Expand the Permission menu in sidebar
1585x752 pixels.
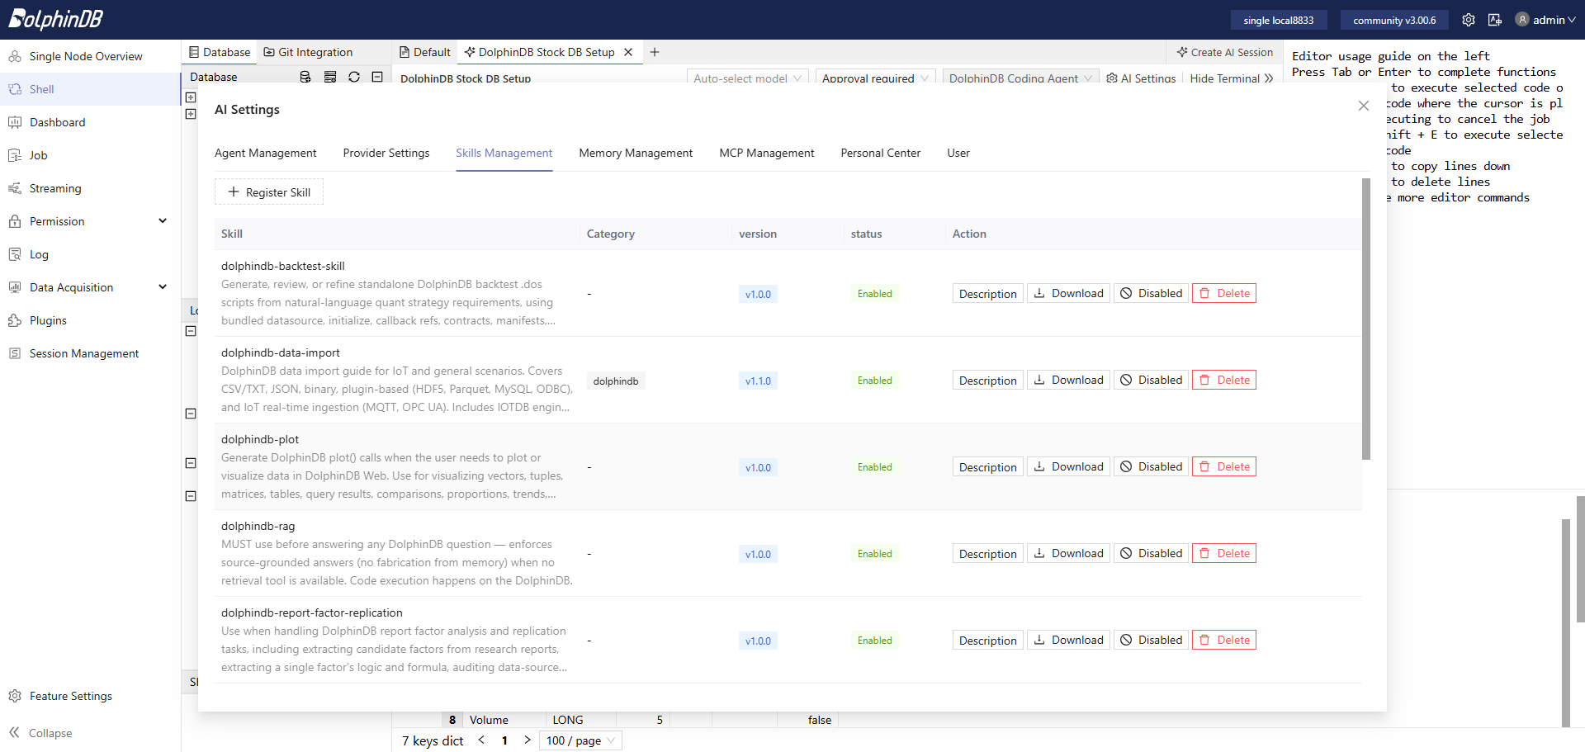pos(90,221)
